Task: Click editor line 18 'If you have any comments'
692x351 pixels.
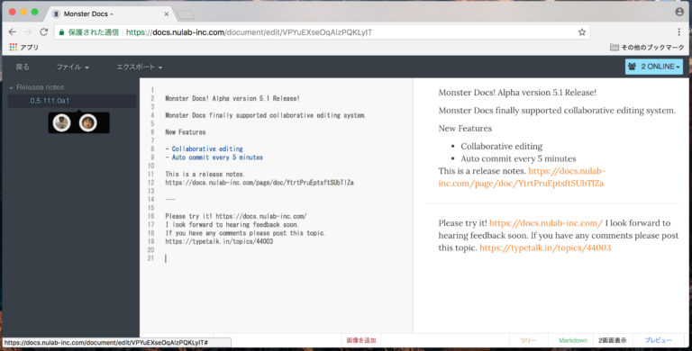Action: click(x=245, y=233)
